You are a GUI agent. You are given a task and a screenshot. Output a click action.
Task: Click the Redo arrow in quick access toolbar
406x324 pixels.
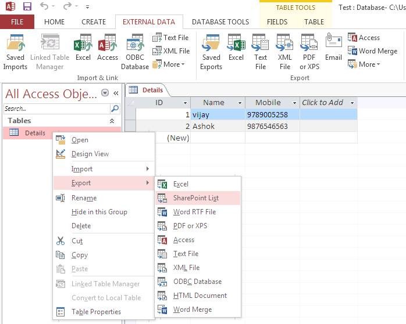tap(67, 6)
